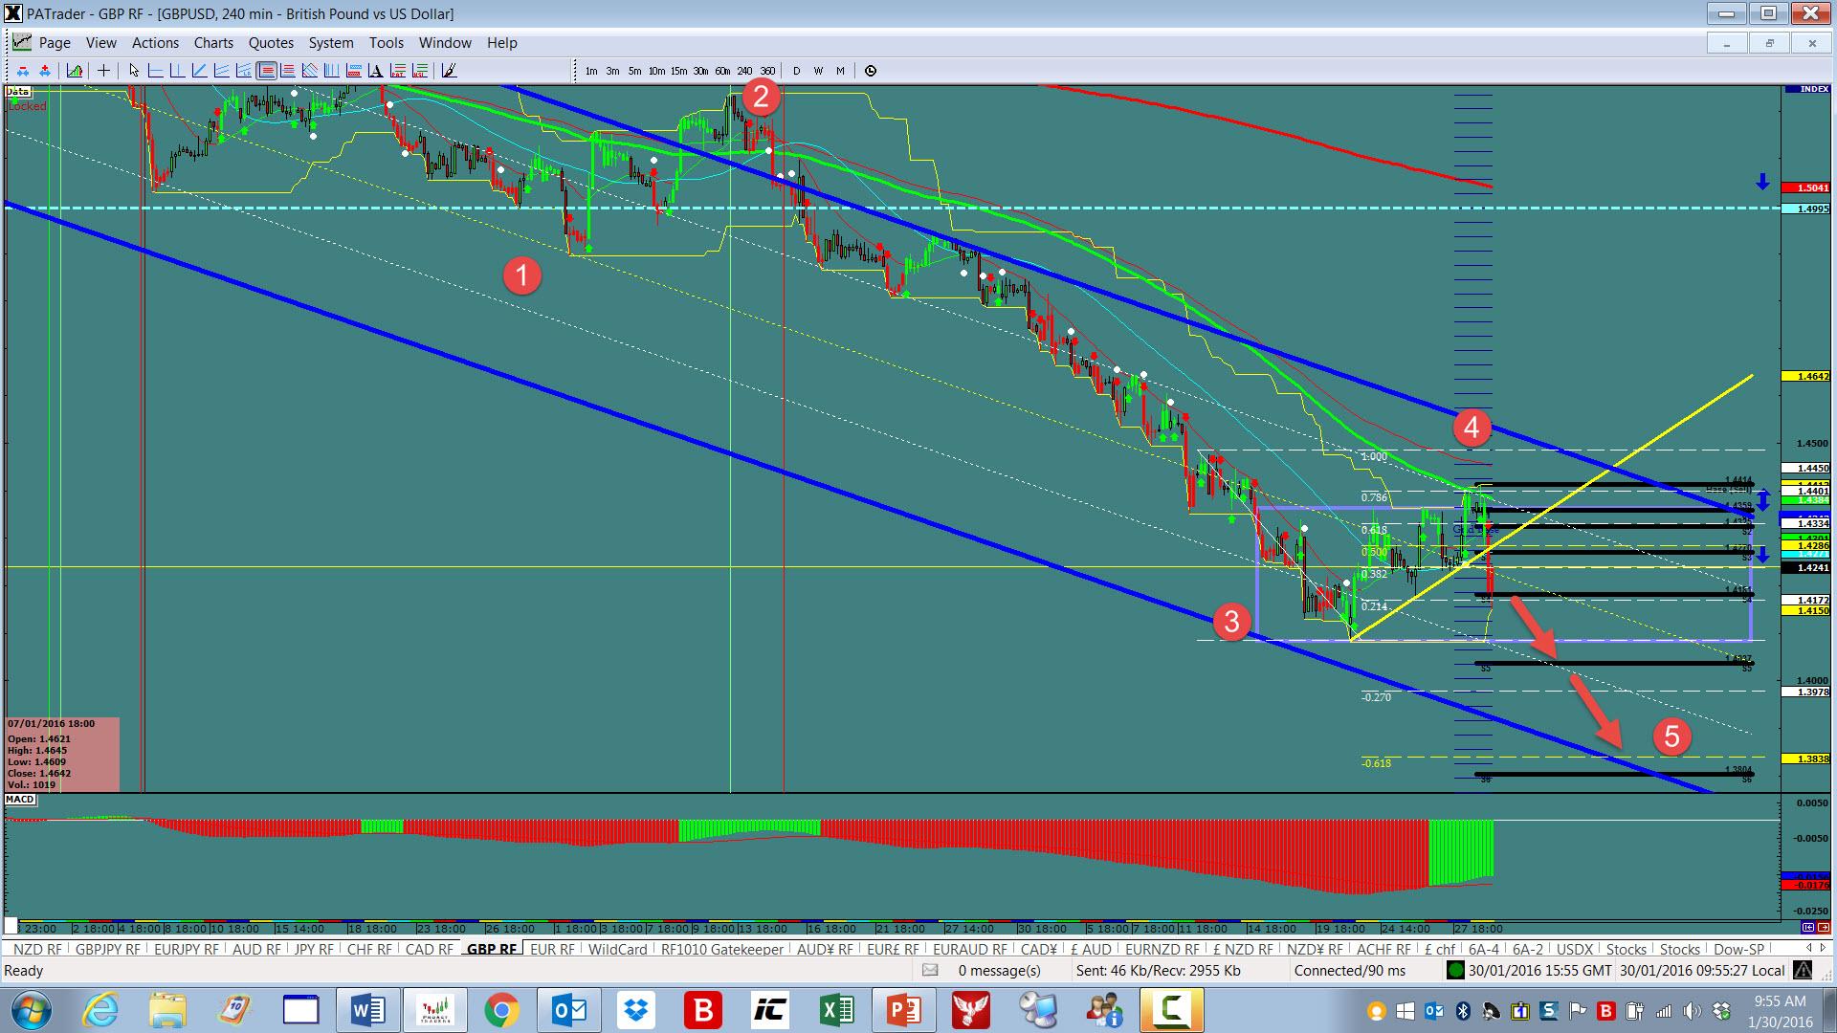Switch chart to 5m timeframe

(634, 71)
